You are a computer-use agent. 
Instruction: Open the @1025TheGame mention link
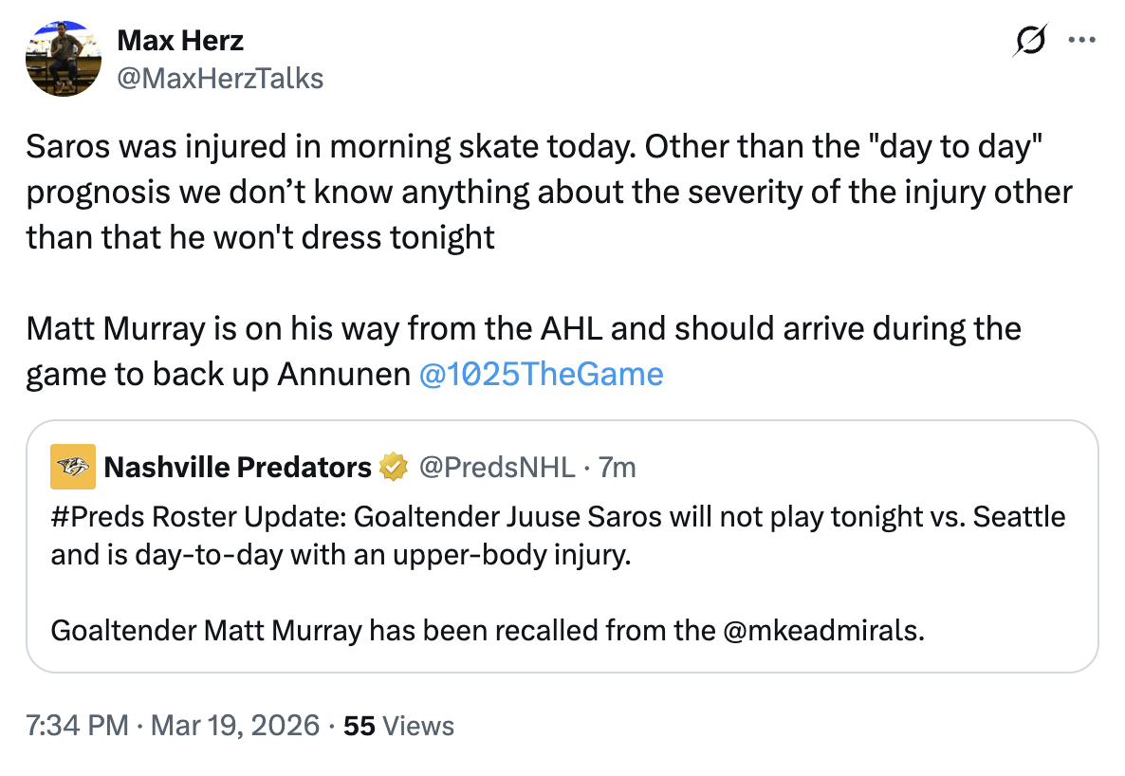[x=541, y=375]
